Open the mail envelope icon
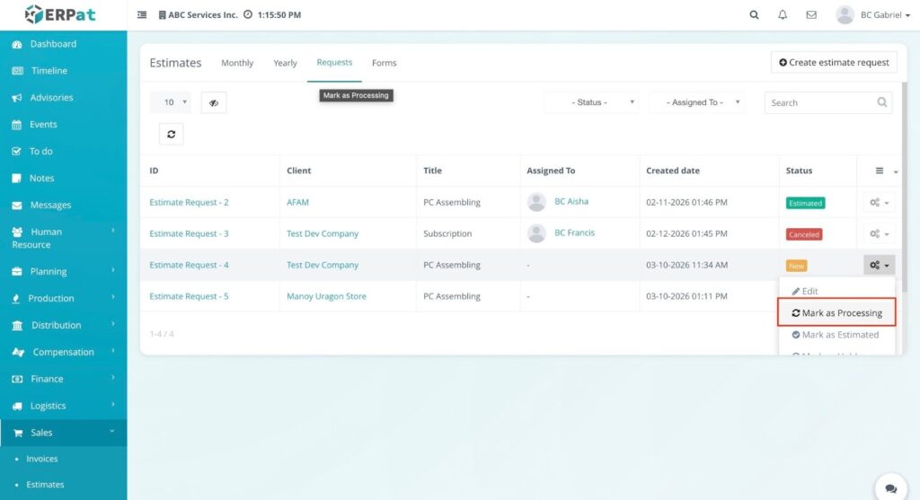Image resolution: width=920 pixels, height=500 pixels. (811, 15)
